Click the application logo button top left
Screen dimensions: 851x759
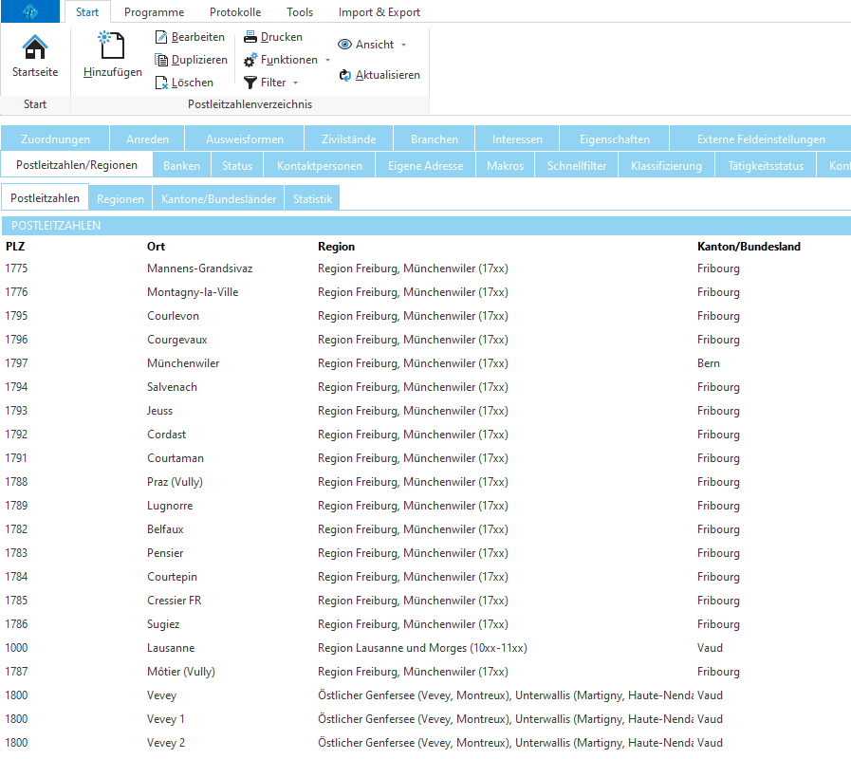point(31,12)
